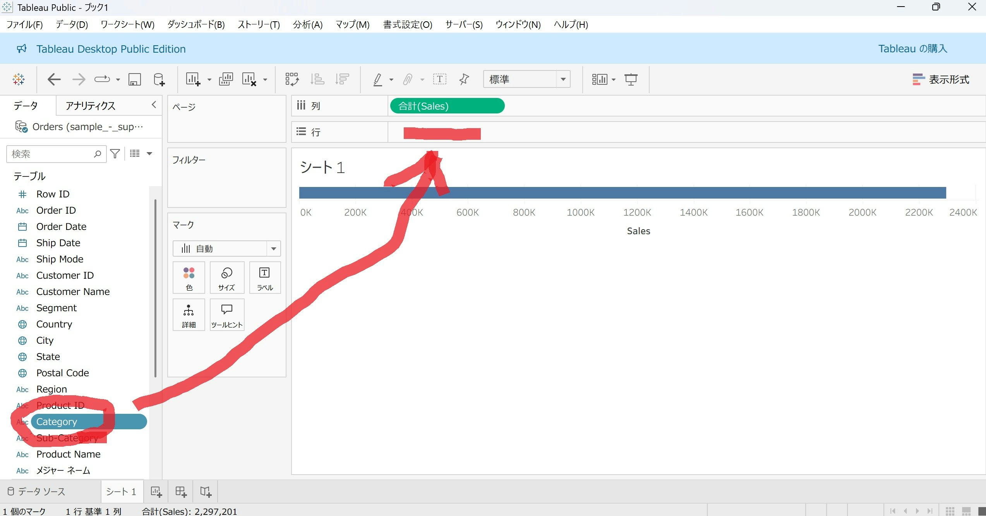Click the Undo back arrow
The image size is (986, 516).
54,79
